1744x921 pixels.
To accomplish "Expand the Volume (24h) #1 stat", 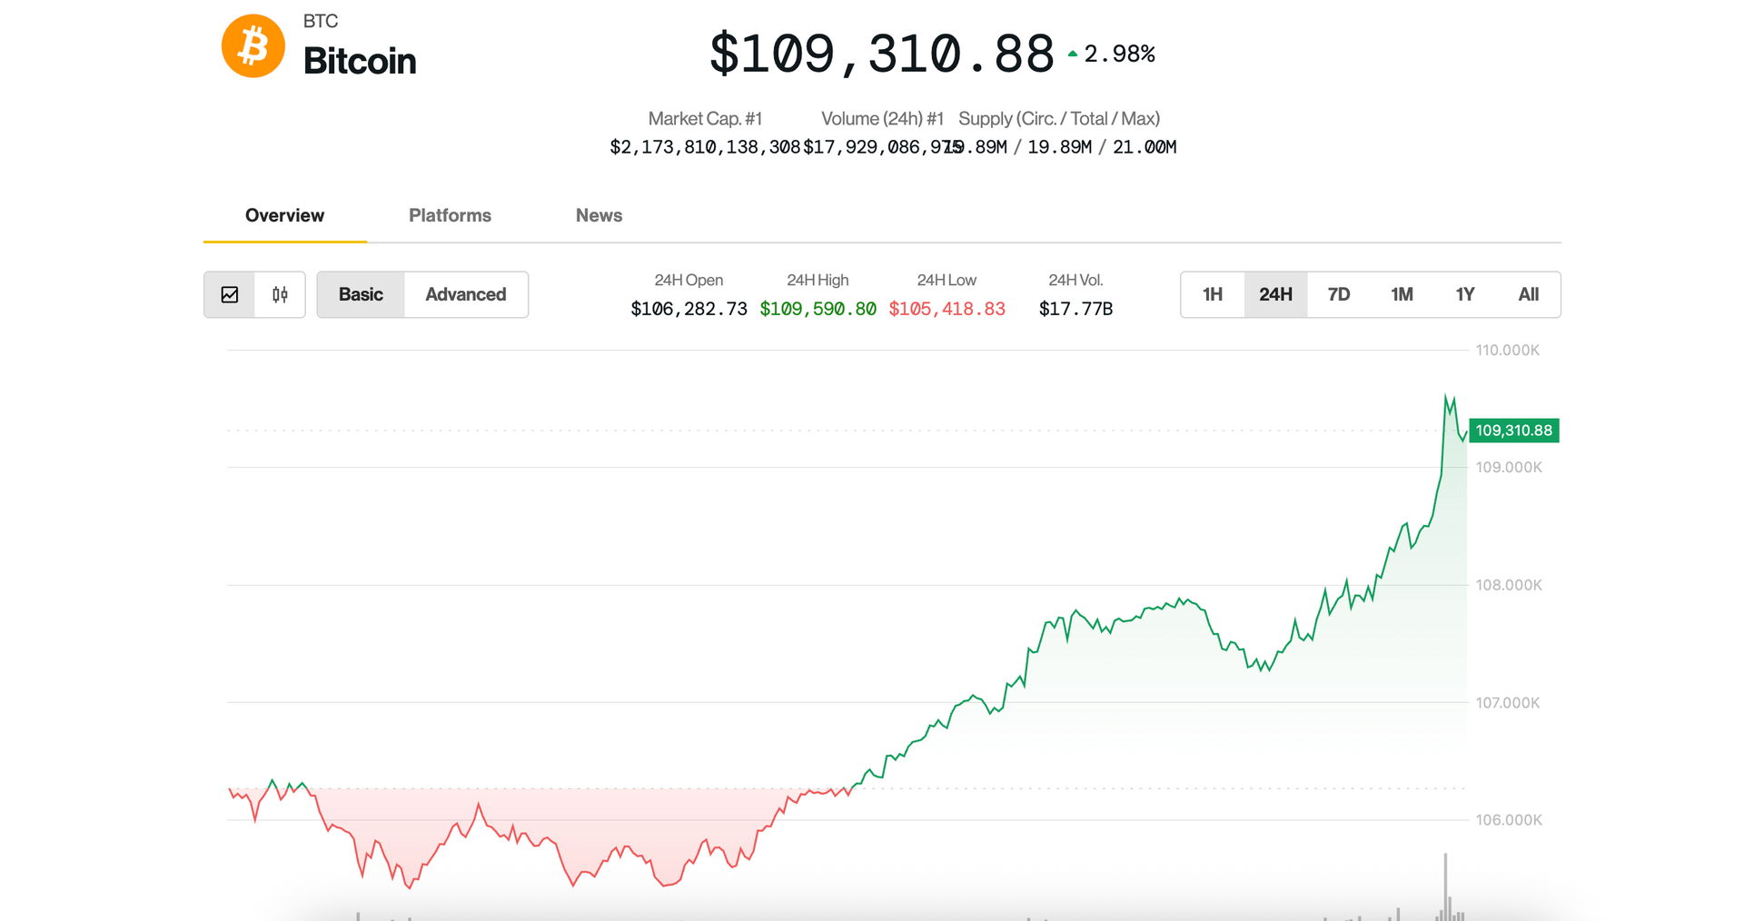I will 882,118.
